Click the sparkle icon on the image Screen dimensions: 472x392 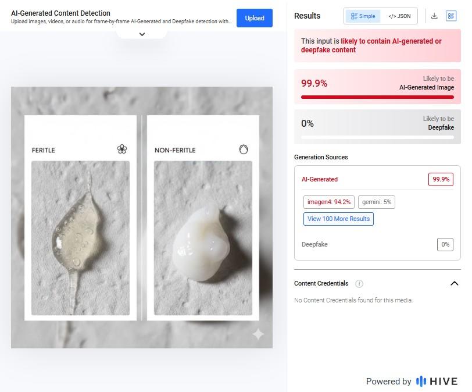(x=258, y=334)
